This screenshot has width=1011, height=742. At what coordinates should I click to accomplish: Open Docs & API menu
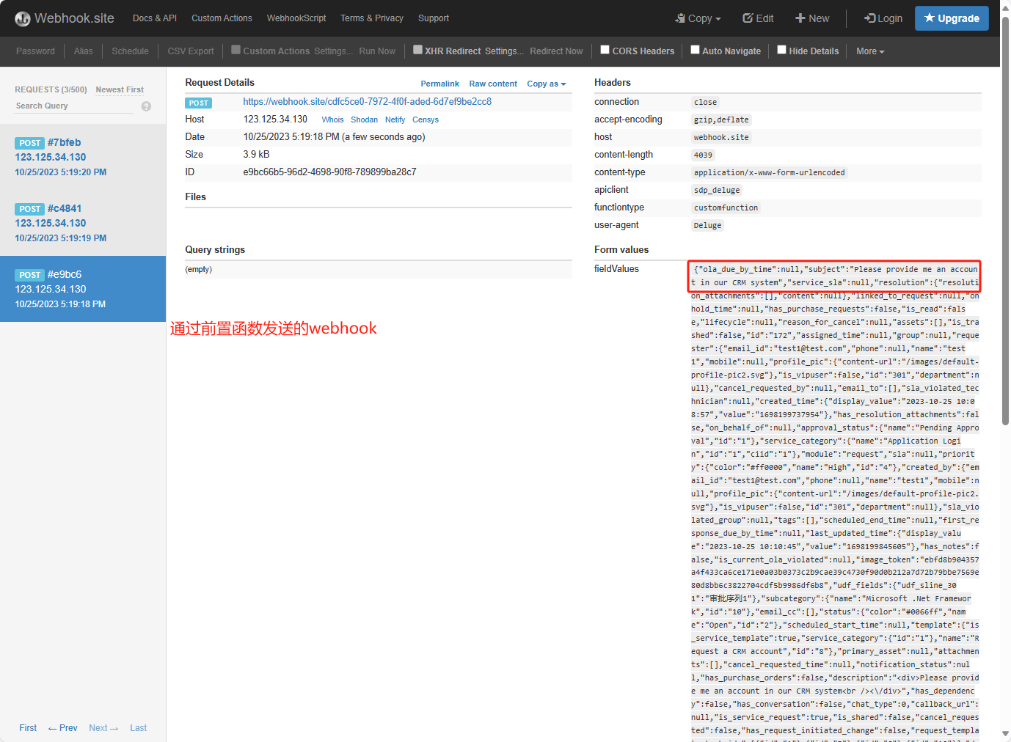coord(155,18)
